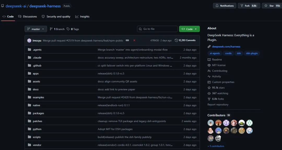Click the patches folder icon
282x150 pixels.
coord(30,121)
